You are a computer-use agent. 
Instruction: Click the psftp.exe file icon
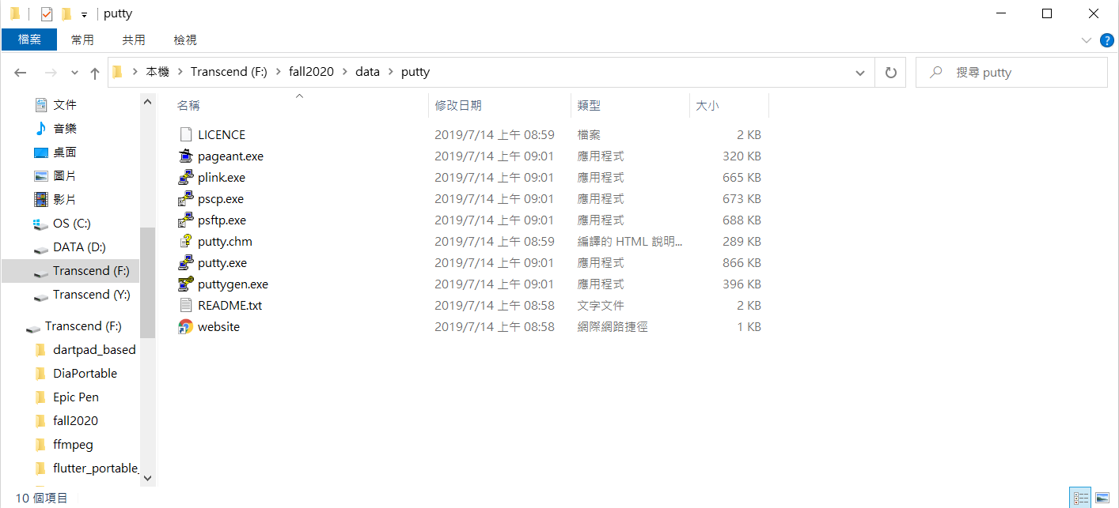click(x=186, y=220)
